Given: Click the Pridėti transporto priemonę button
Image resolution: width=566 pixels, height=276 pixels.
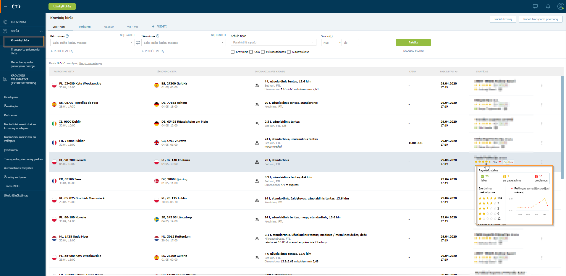Looking at the screenshot, I should [541, 19].
